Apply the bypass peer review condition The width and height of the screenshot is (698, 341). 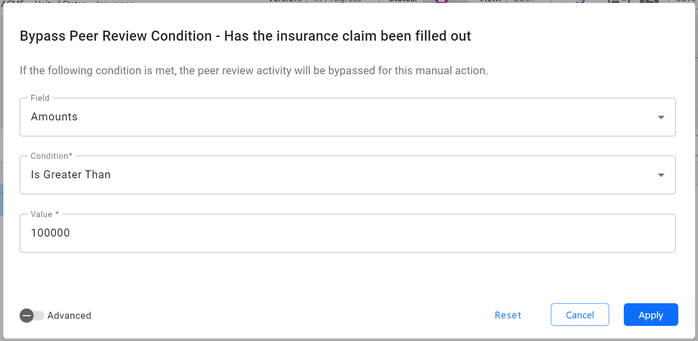pyautogui.click(x=650, y=315)
